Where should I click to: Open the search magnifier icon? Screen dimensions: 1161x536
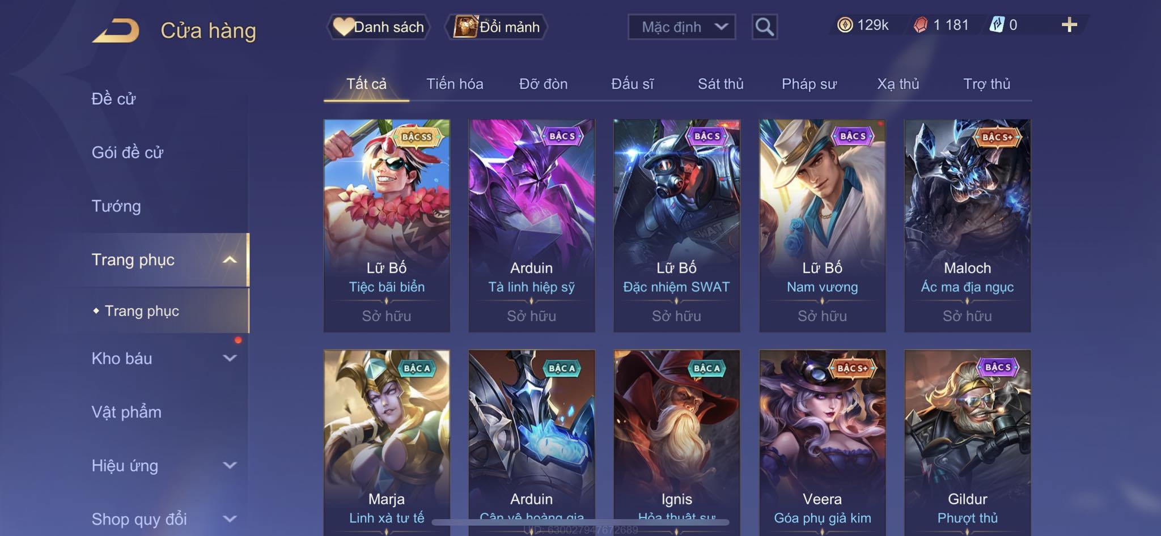[x=764, y=27]
